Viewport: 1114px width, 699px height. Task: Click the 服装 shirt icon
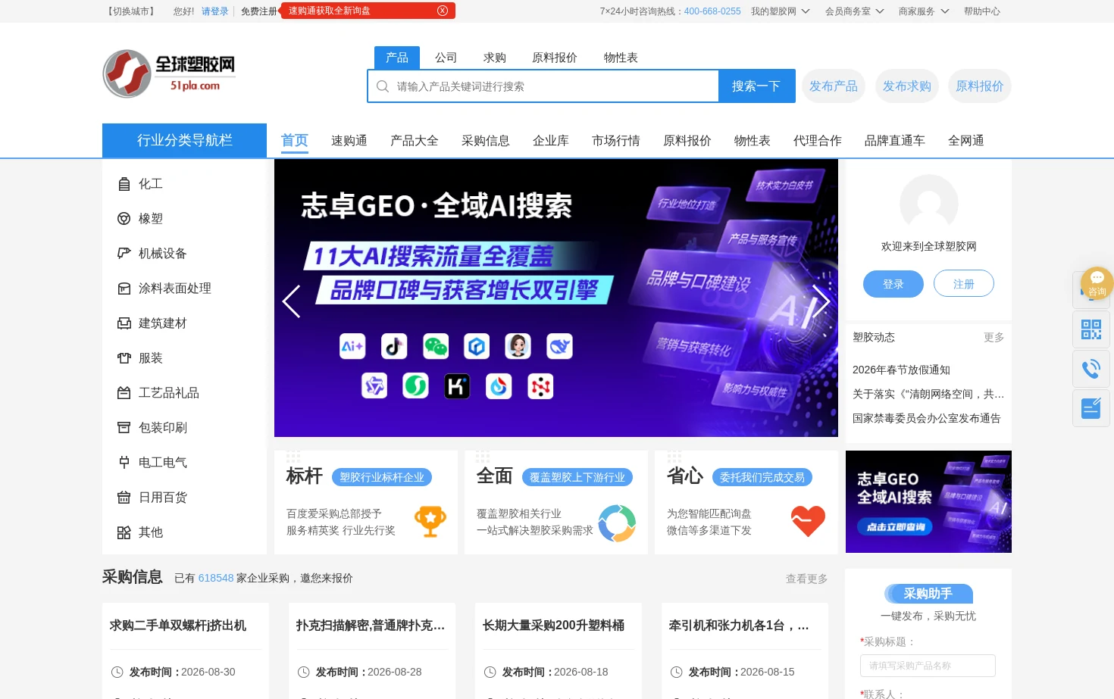124,358
